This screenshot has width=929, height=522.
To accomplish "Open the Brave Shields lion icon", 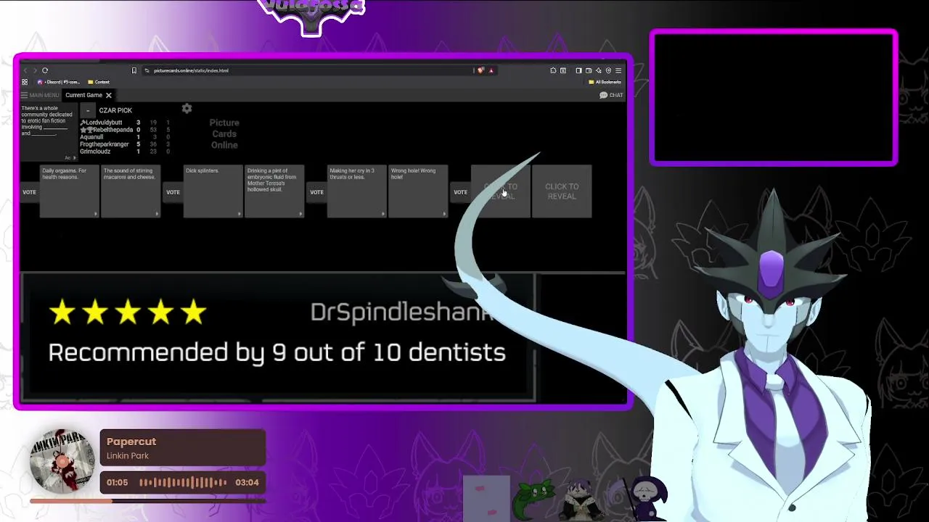I will (480, 70).
